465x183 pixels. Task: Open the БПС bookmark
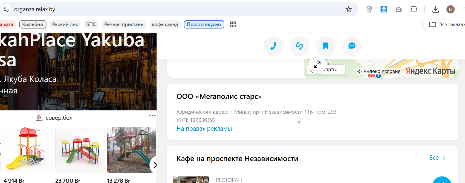[91, 24]
